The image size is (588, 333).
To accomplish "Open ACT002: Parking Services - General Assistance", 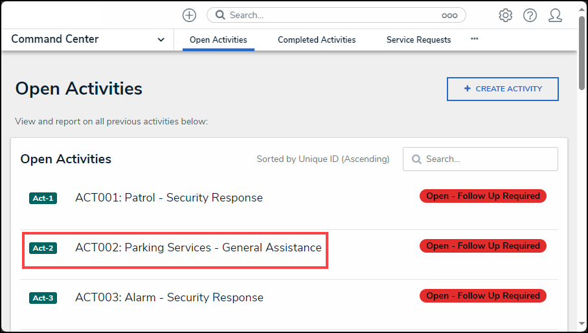I will tap(198, 247).
